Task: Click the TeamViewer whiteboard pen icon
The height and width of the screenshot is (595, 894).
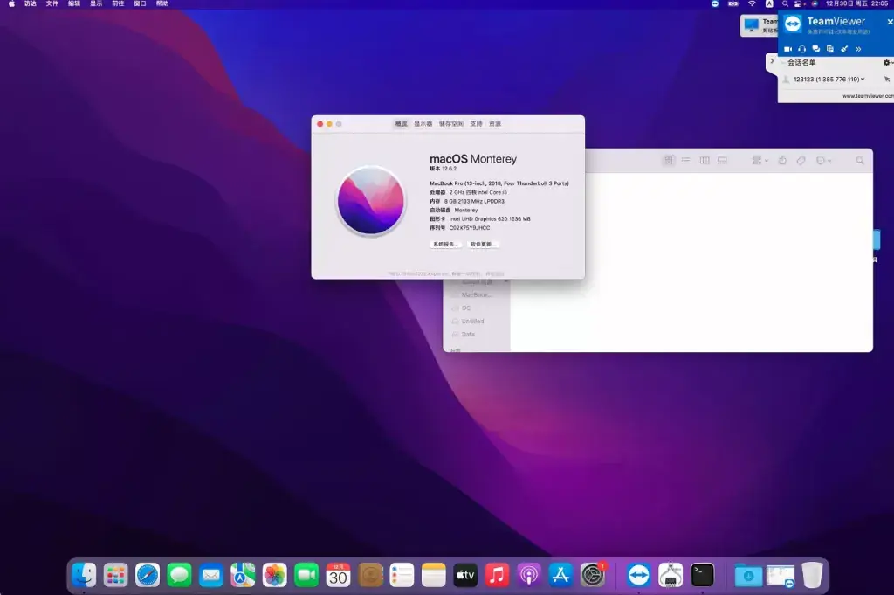Action: click(844, 49)
